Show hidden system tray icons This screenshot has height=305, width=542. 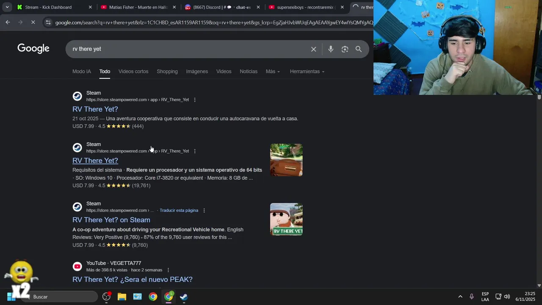click(x=460, y=297)
